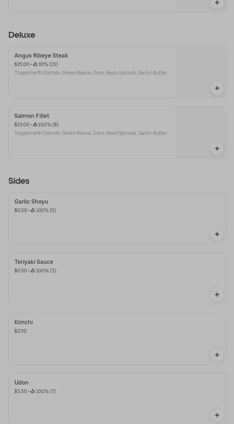Tap the plus button on Kimchi
Viewport: 234px width, 424px height.
[x=217, y=355]
